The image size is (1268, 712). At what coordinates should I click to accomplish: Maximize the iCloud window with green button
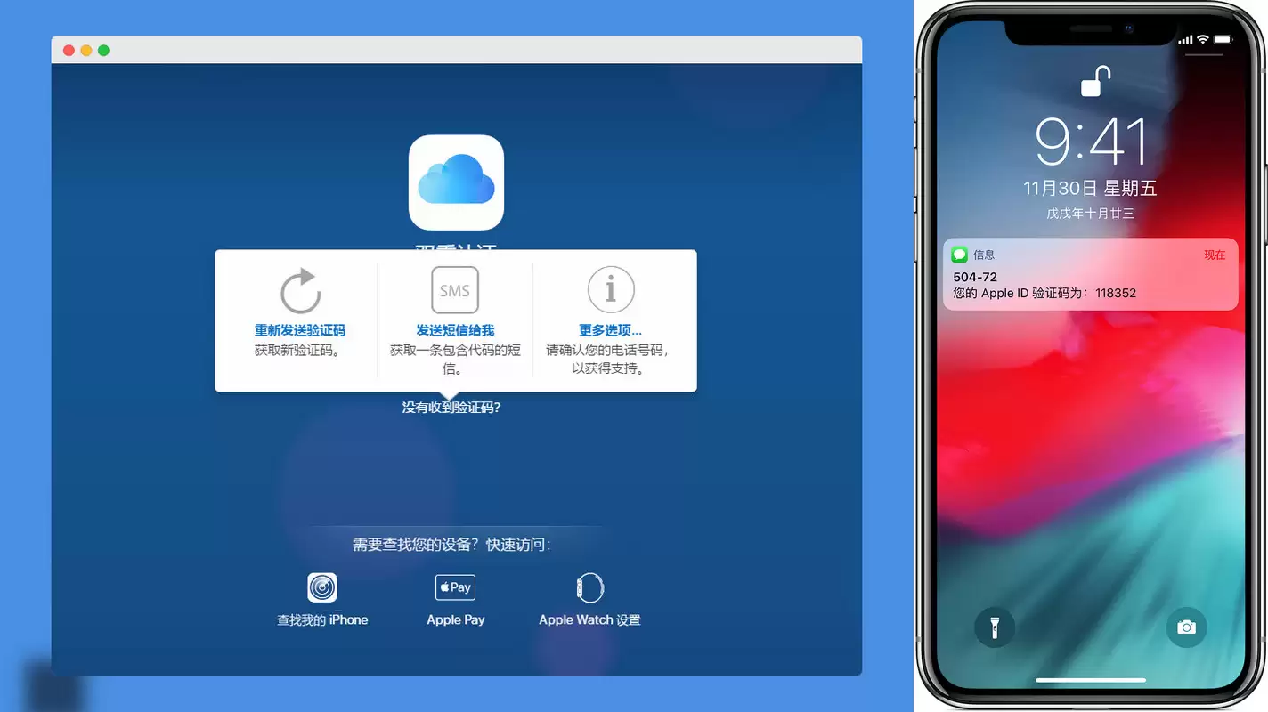click(103, 51)
